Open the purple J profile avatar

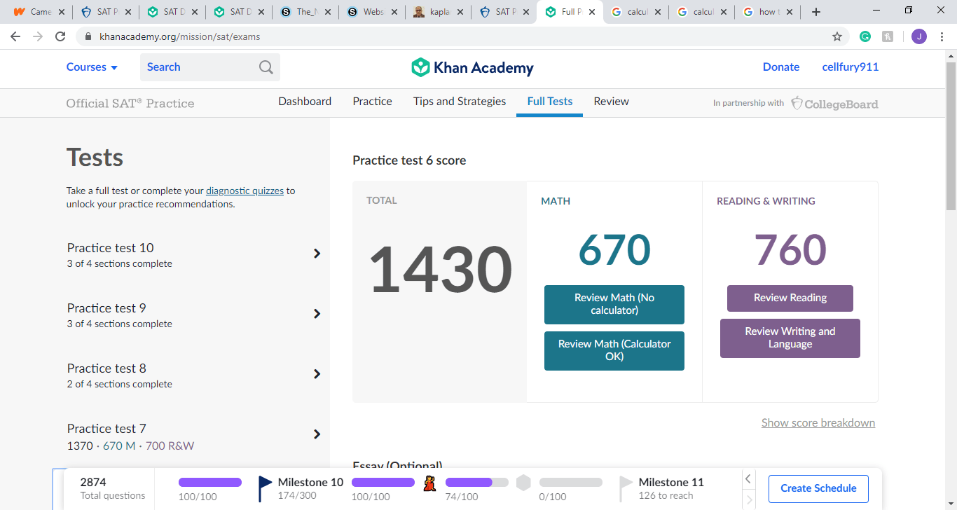click(x=918, y=36)
